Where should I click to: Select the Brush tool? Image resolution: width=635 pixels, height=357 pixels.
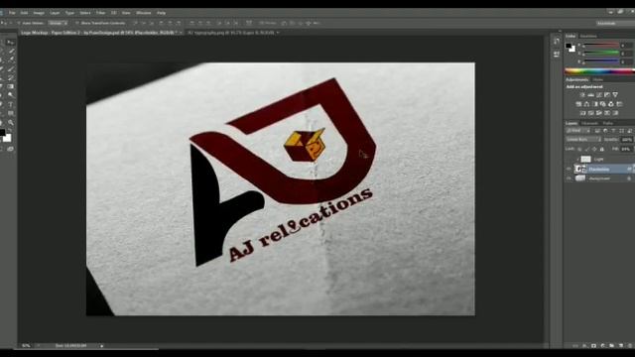(x=11, y=68)
